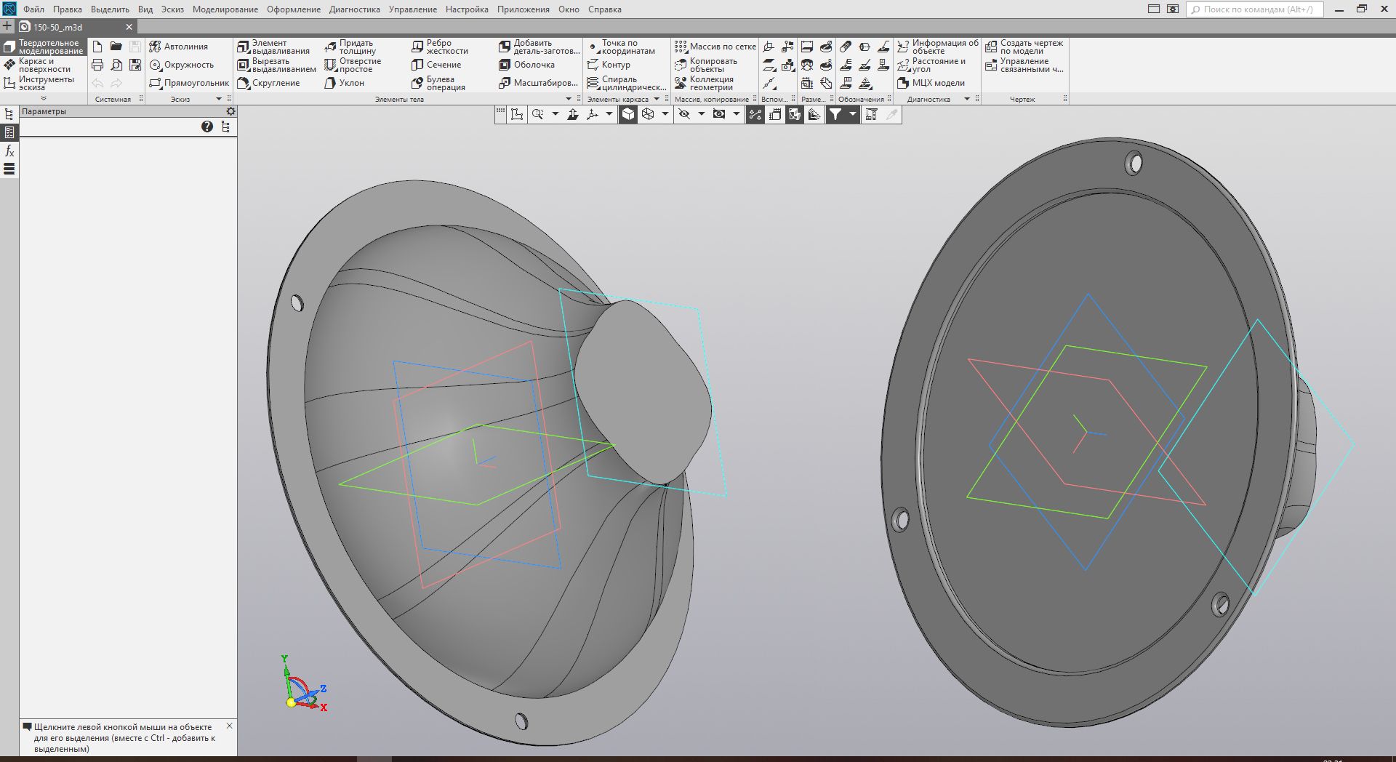The image size is (1396, 762).
Task: Select the Автолиния sketch tool
Action: 179,47
